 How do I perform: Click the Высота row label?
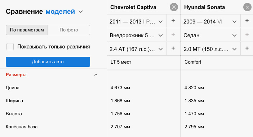tap(14, 114)
